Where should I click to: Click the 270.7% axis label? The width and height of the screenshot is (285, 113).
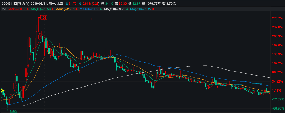(277, 19)
